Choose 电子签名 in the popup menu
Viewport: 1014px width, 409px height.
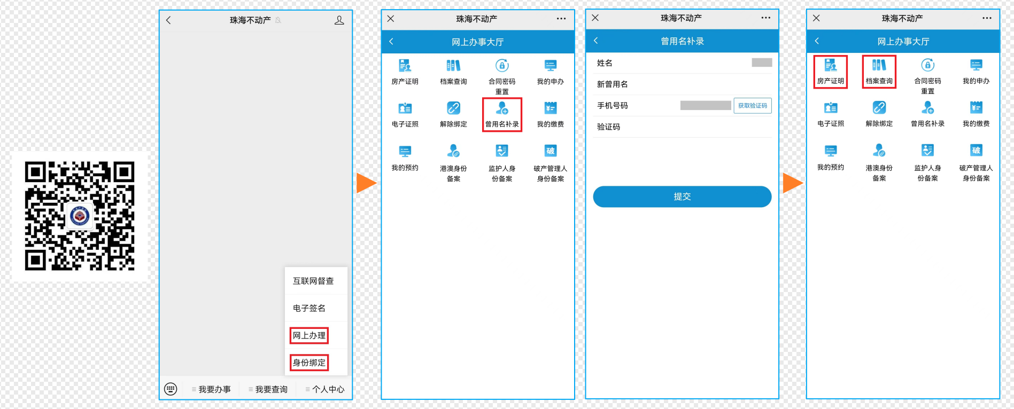point(309,308)
